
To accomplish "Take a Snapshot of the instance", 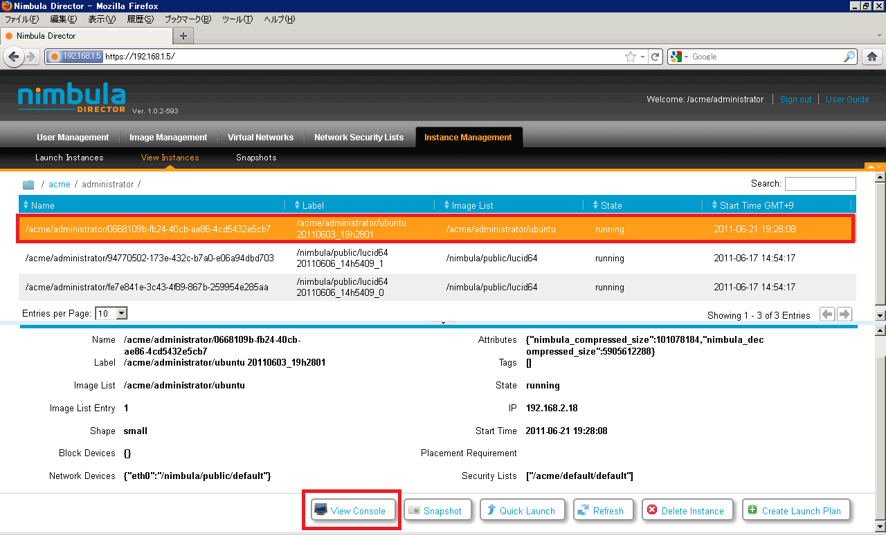I will point(437,511).
